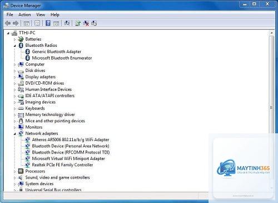Click the Realtek PCIe controller device icon

pyautogui.click(x=28, y=165)
